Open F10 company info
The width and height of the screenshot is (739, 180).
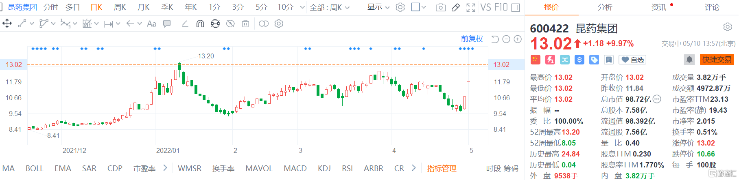pyautogui.click(x=501, y=7)
